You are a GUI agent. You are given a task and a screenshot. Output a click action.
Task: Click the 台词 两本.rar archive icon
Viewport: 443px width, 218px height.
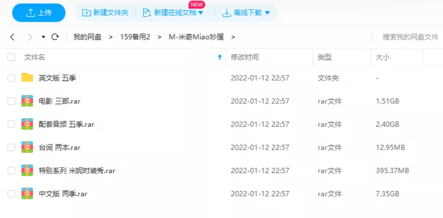click(x=27, y=147)
